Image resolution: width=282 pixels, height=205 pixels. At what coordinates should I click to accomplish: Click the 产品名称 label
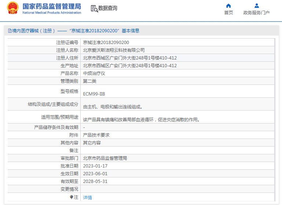pos(69,73)
